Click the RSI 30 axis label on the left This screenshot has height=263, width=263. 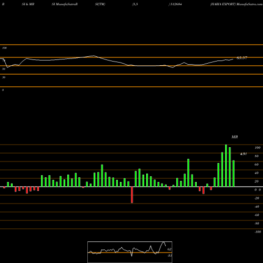point(4,77)
